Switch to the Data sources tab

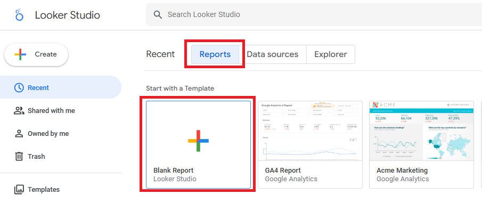(273, 54)
